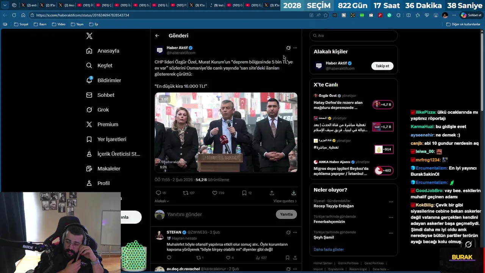Click the Makaleler sidebar icon

[89, 169]
